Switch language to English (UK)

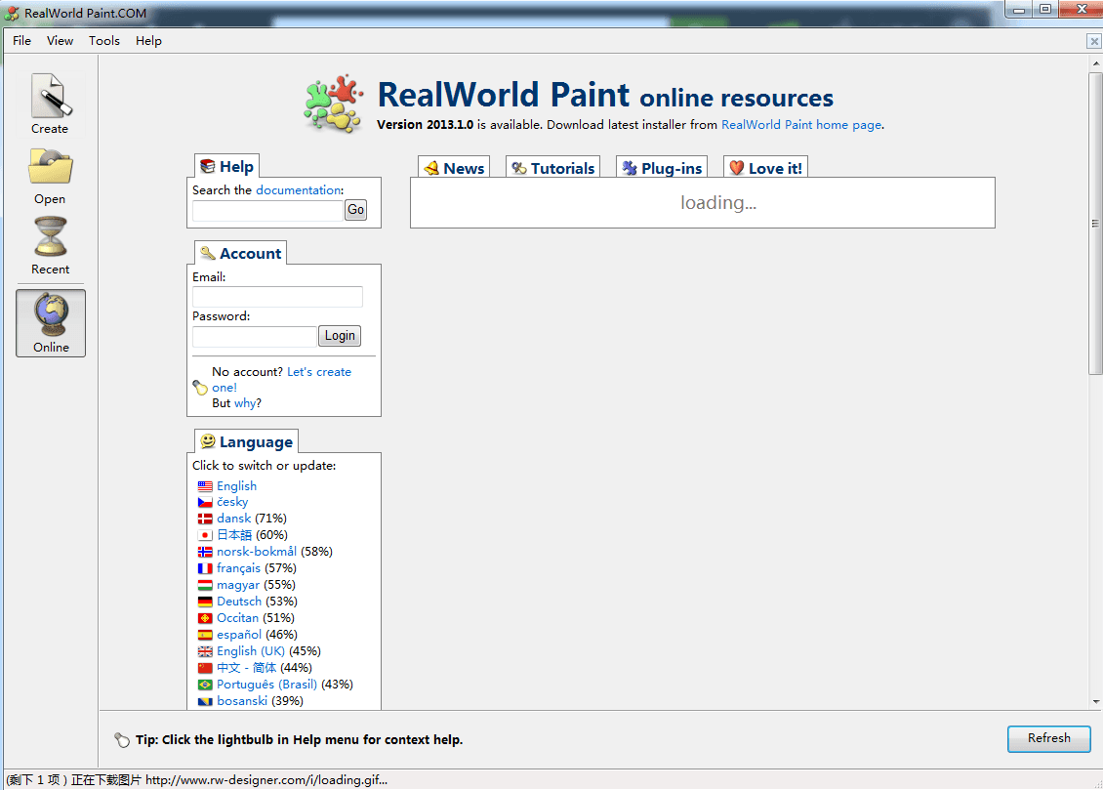coord(251,651)
